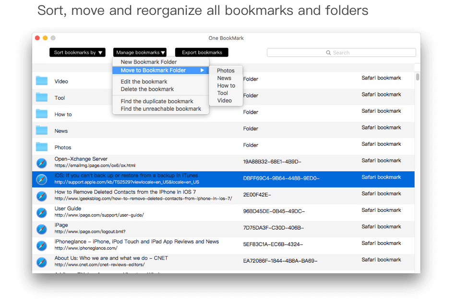Click URL https://emailmg.ipage.com/ox6/ox.html
The width and height of the screenshot is (456, 303).
[x=95, y=165]
